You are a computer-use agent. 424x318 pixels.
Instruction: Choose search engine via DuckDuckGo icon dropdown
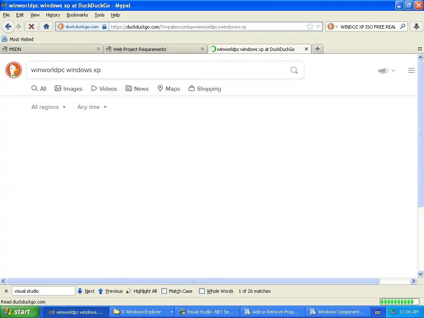[x=332, y=26]
